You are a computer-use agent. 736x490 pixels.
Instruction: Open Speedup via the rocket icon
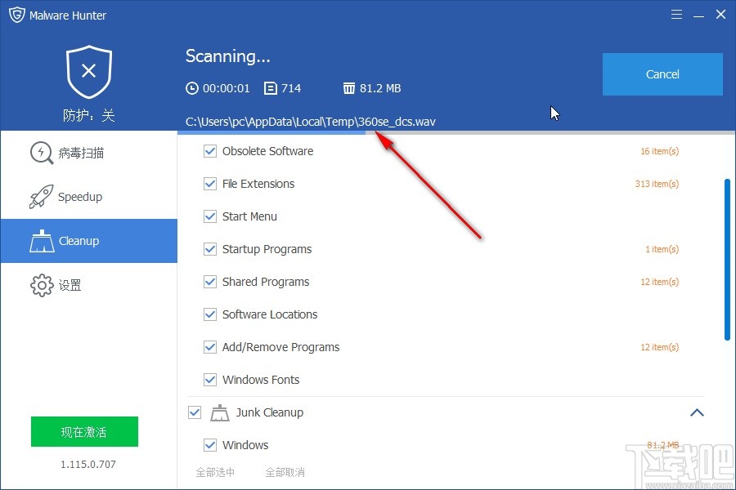pos(41,197)
